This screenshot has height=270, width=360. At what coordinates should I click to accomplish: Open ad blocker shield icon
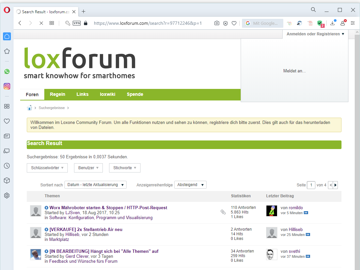225,23
